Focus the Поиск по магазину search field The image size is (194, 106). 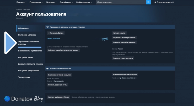pos(121,2)
